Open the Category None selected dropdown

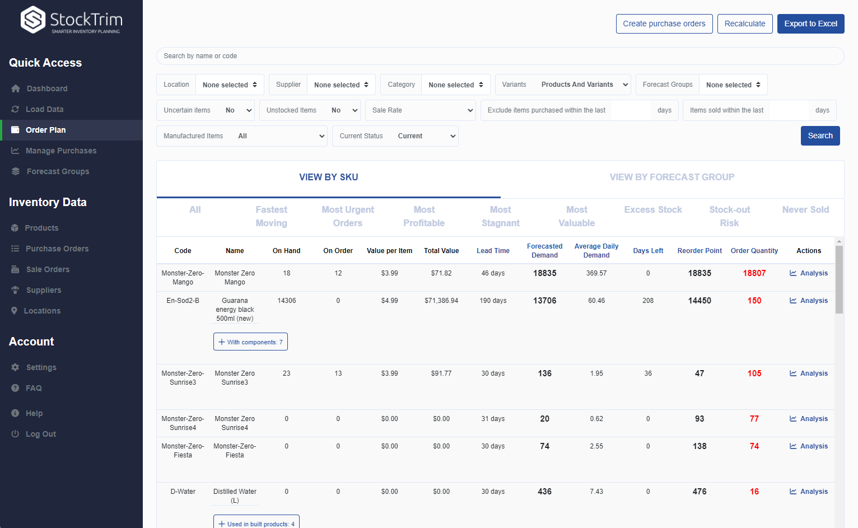tap(456, 85)
